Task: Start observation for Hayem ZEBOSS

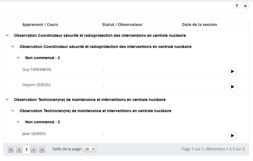Action: tap(232, 87)
